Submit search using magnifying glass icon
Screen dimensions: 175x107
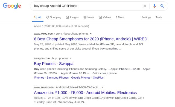(x=162, y=6)
